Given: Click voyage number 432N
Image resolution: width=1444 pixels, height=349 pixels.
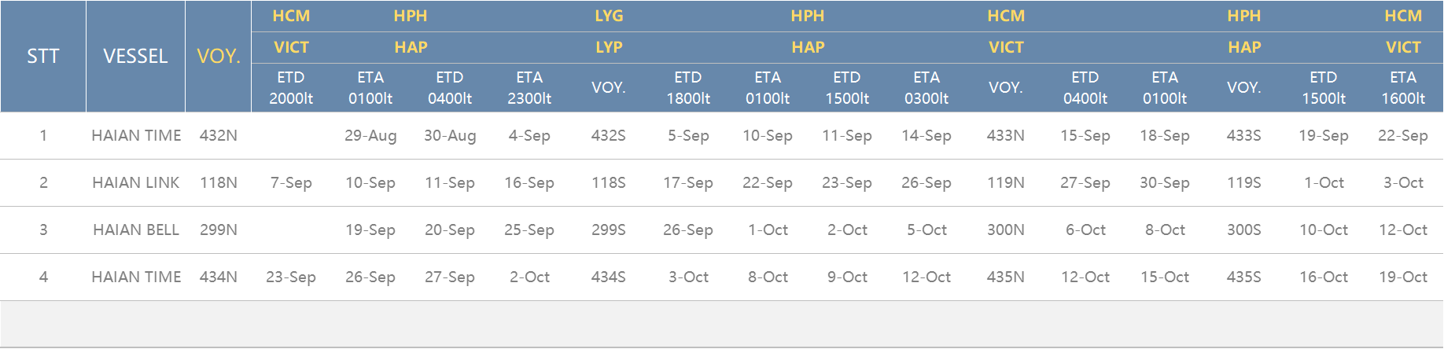Looking at the screenshot, I should [x=219, y=135].
